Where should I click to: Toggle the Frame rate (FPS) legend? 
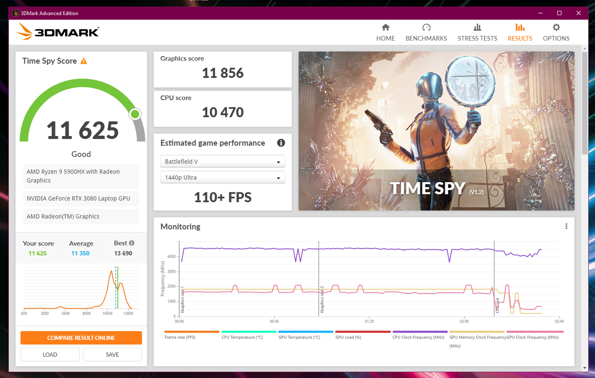tap(192, 335)
